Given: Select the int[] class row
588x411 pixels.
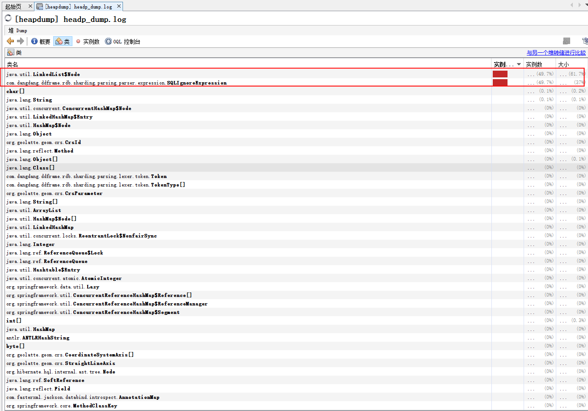Looking at the screenshot, I should pyautogui.click(x=295, y=321).
